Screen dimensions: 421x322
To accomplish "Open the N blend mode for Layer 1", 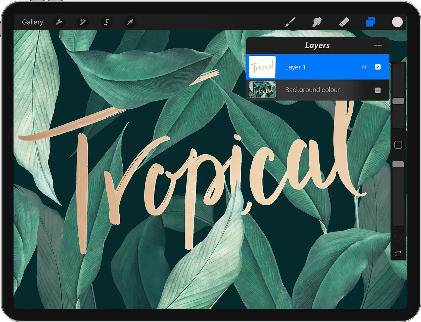I will [364, 67].
